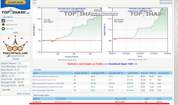Viewport: 178px width, 105px height.
Task: Open the Results by Games Played graph
Action: (67, 32)
